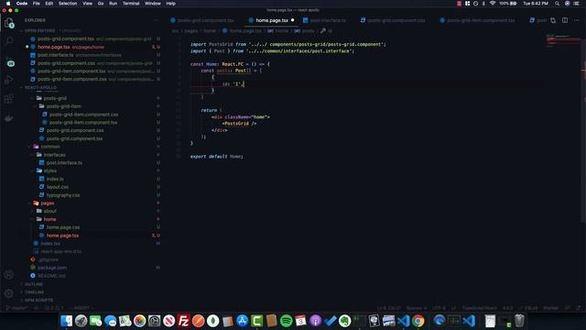This screenshot has height=330, width=586.
Task: Open the Code menu
Action: (22, 4)
